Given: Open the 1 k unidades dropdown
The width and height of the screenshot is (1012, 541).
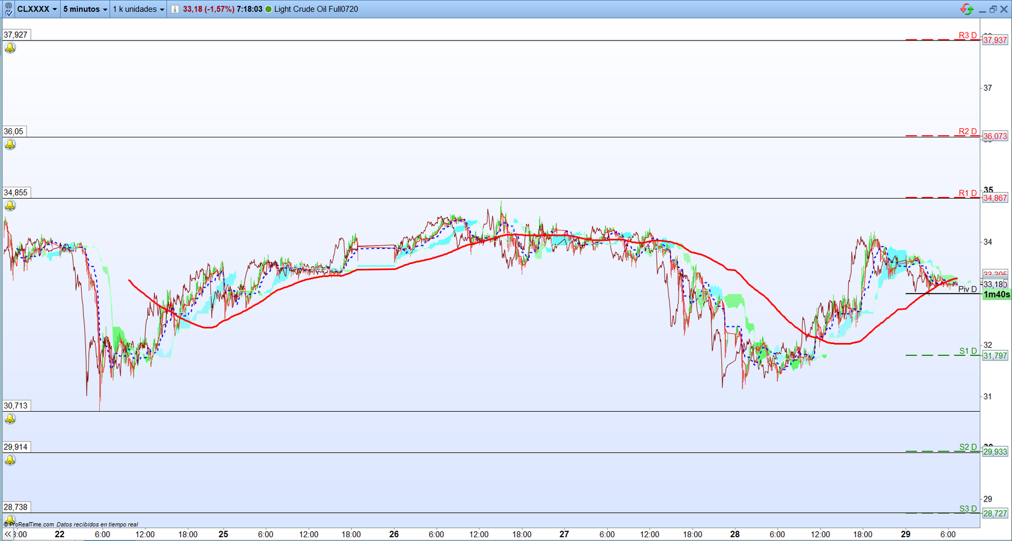Looking at the screenshot, I should pos(139,9).
